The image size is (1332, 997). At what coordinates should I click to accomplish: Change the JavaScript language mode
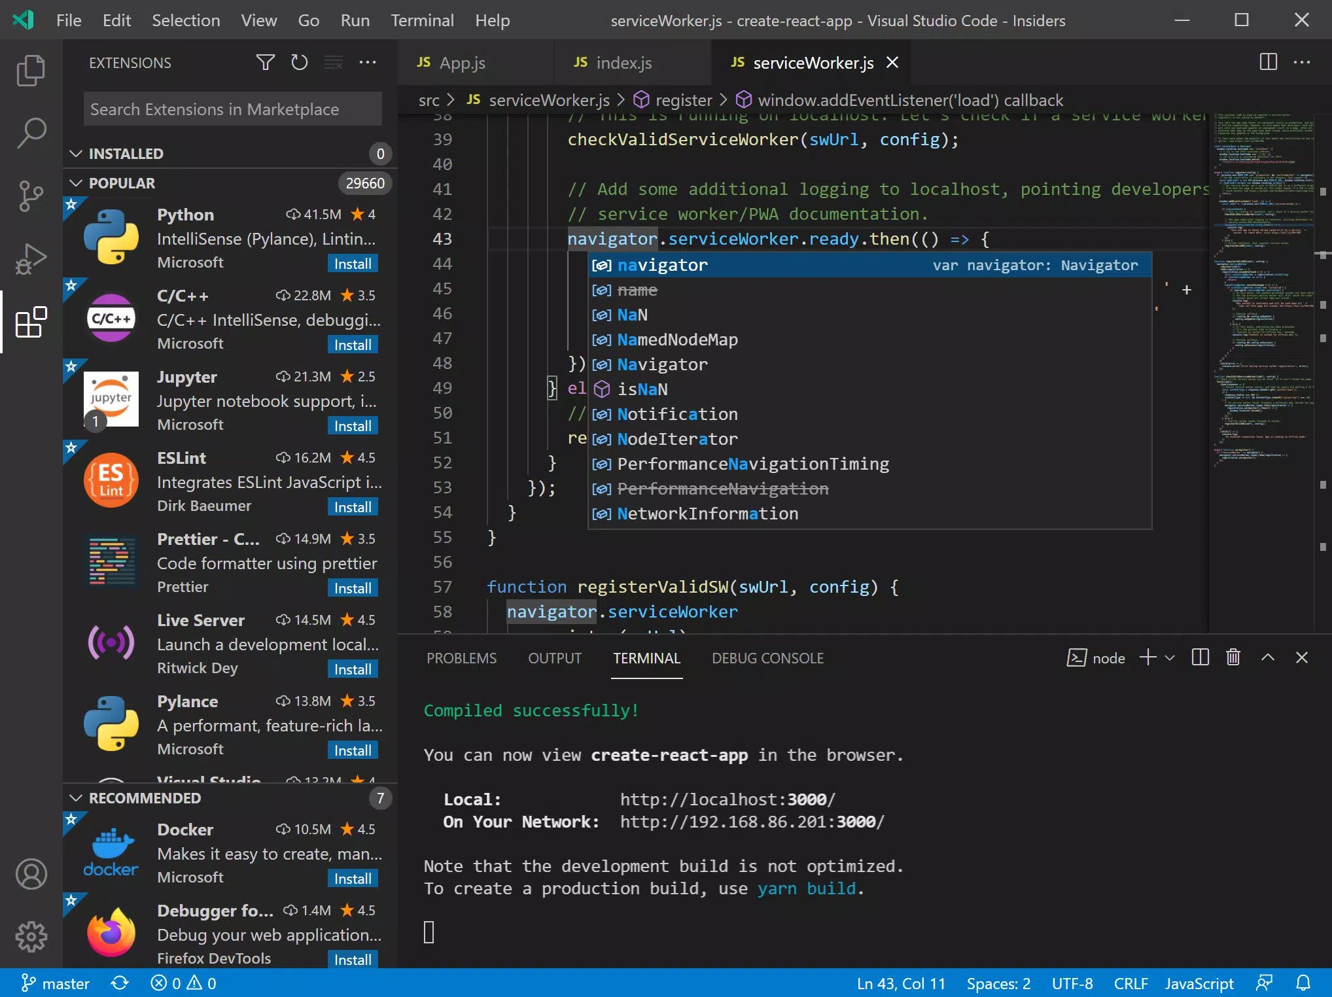click(x=1199, y=983)
